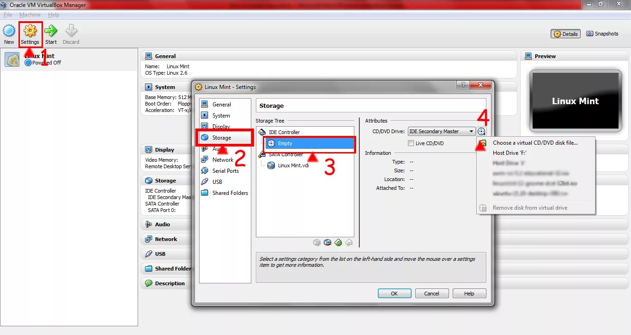Click the Help button in Settings dialog

click(469, 294)
